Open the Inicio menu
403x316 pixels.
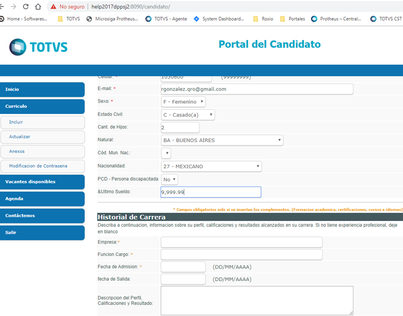coord(43,90)
